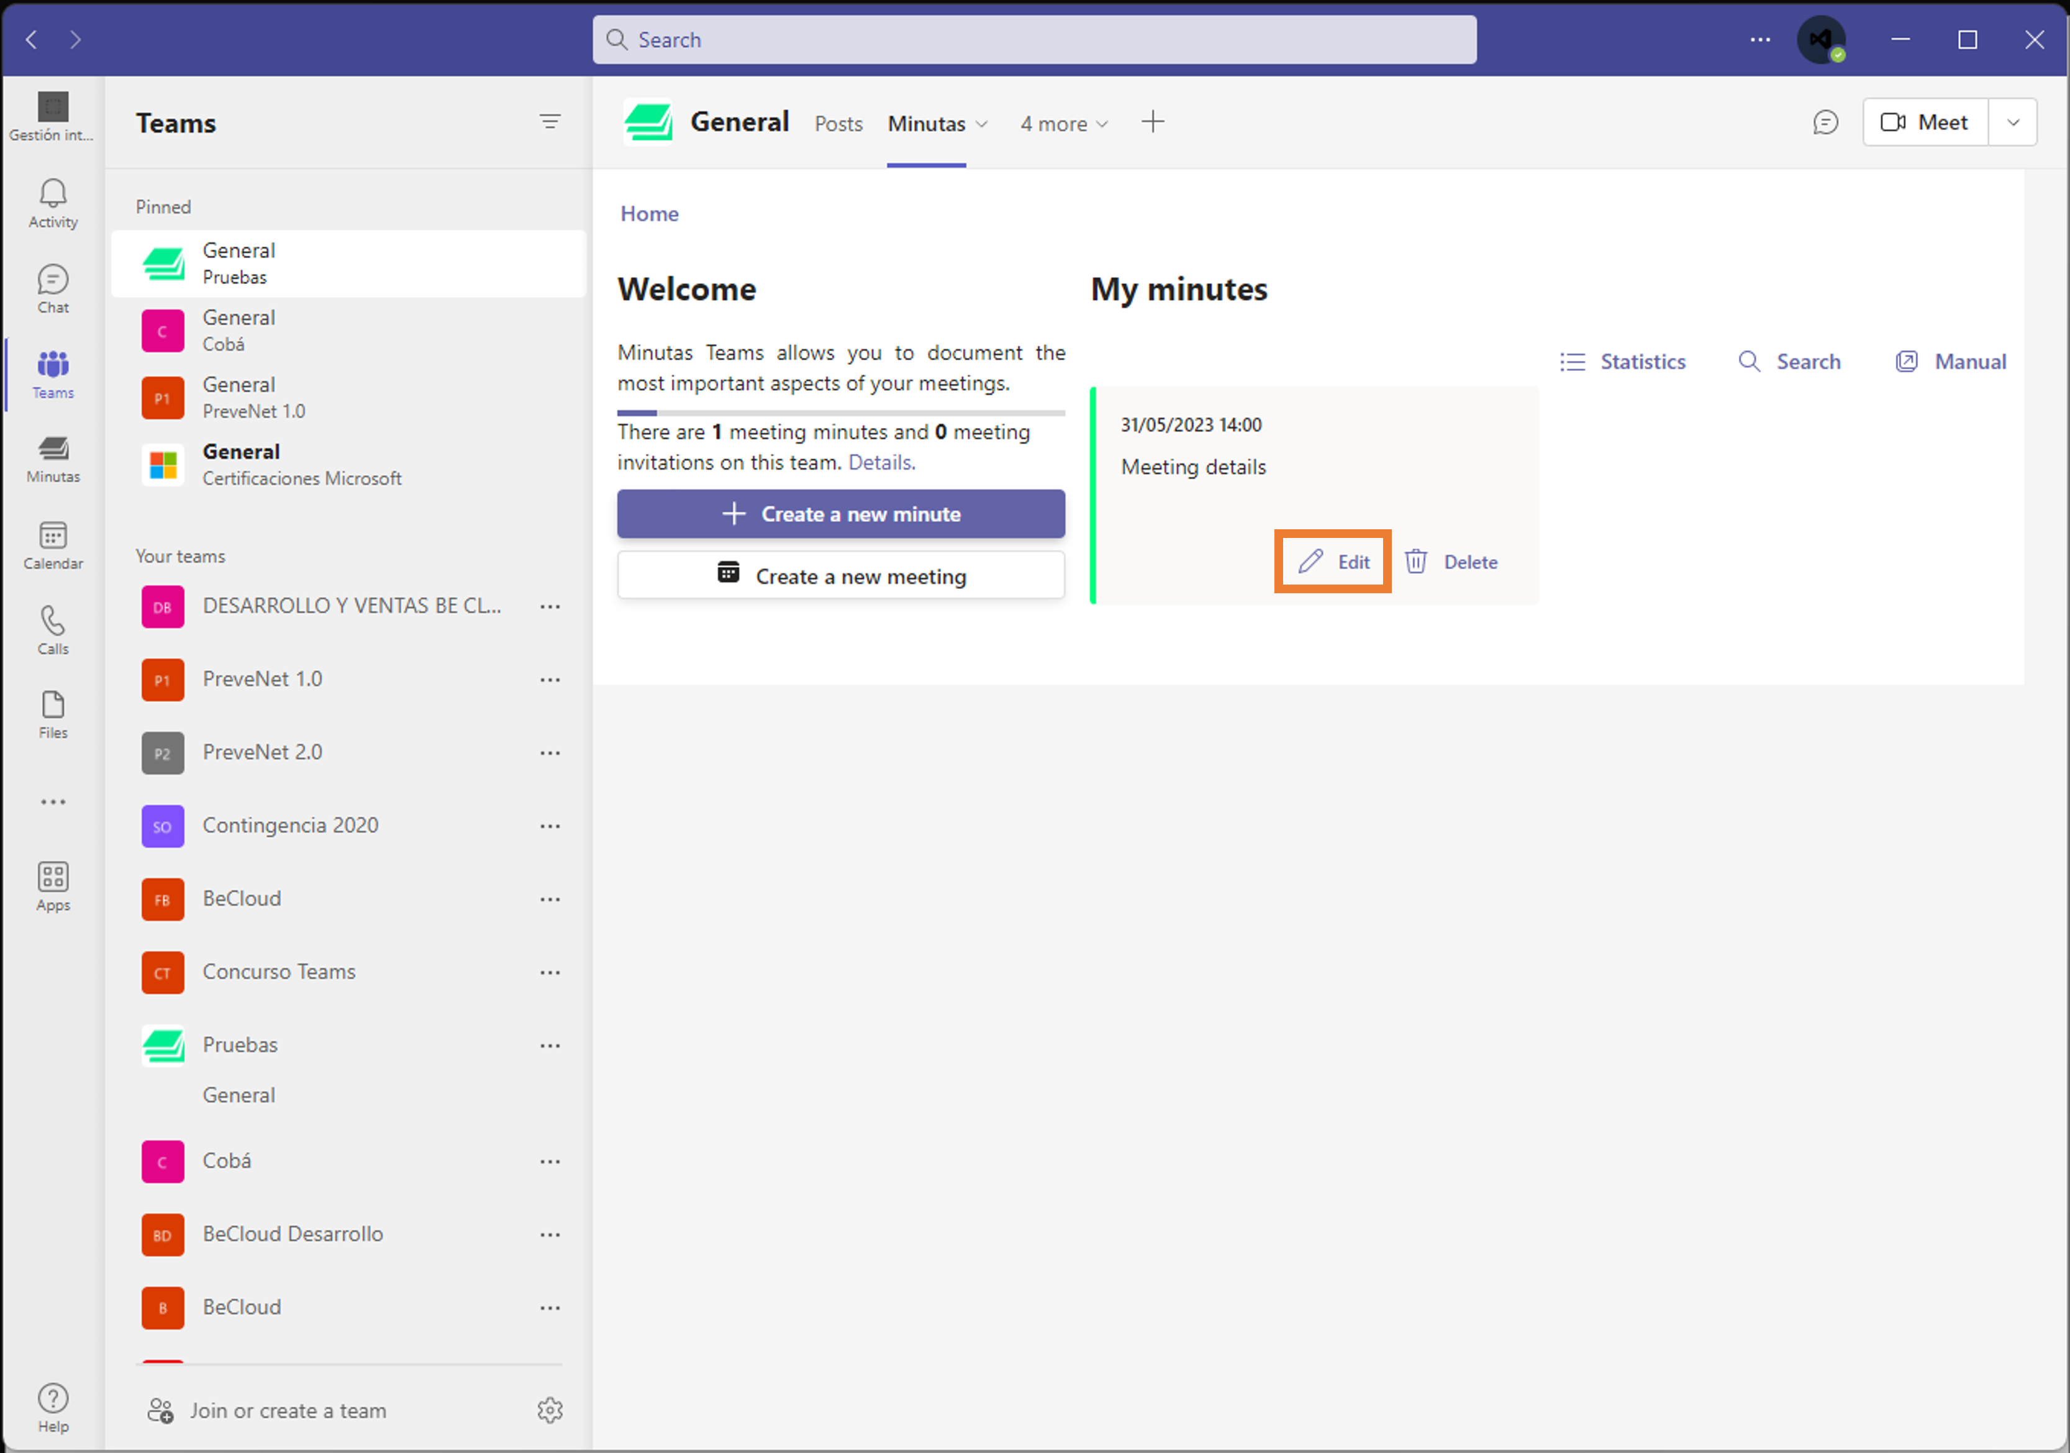
Task: Open the Activity bell icon
Action: (52, 203)
